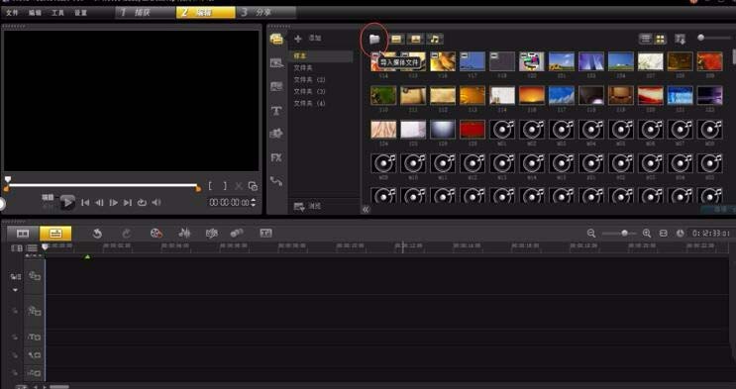Jump to the preview end
This screenshot has height=389, width=736.
pyautogui.click(x=127, y=203)
